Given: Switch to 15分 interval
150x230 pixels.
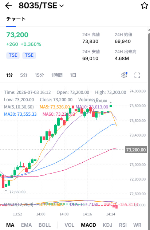Looking at the screenshot, I should point(39,75).
